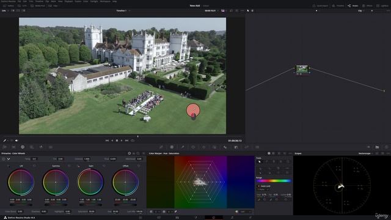391x220 pixels.
Task: Stop playback in the viewer
Action: pos(117,141)
